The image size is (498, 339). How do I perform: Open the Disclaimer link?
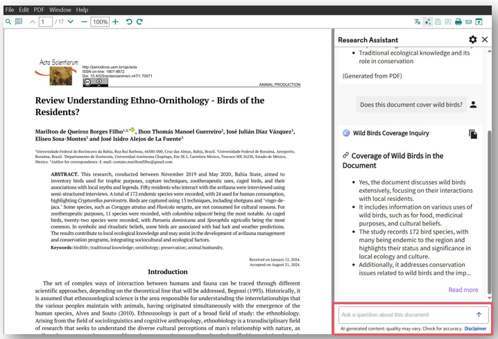click(x=475, y=329)
